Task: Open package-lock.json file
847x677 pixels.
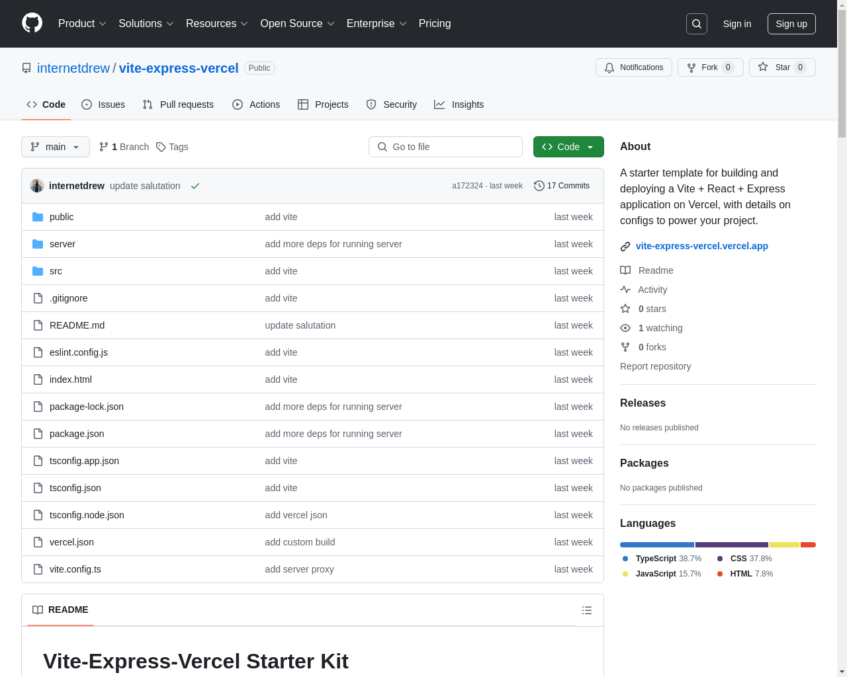Action: click(x=87, y=407)
